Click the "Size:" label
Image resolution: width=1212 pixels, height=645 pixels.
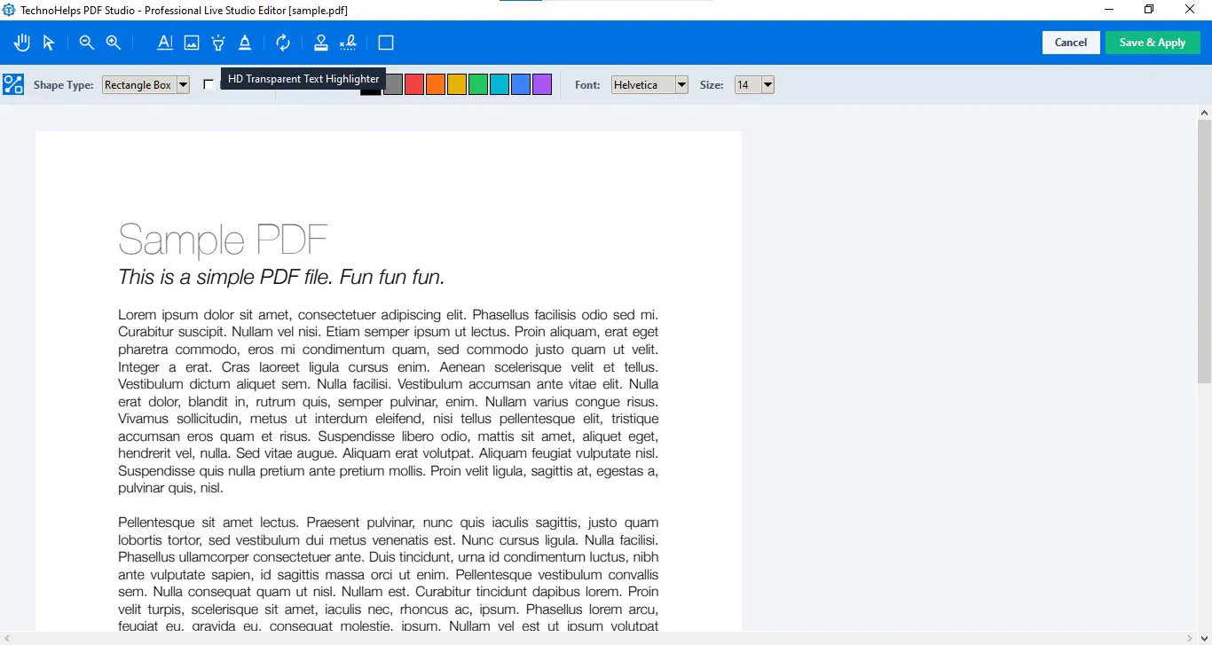712,85
